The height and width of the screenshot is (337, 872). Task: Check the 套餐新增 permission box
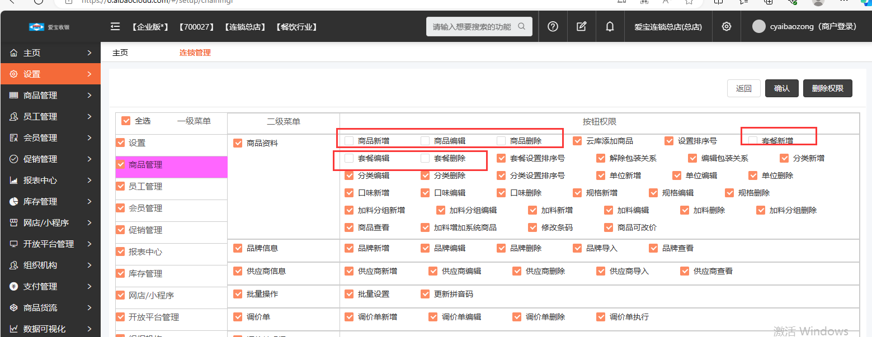pyautogui.click(x=753, y=141)
